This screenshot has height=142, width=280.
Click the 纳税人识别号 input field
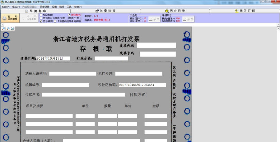point(73,74)
